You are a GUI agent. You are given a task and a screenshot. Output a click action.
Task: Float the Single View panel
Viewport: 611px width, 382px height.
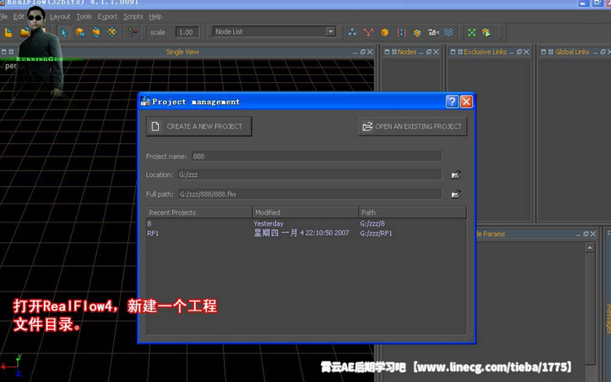click(363, 52)
